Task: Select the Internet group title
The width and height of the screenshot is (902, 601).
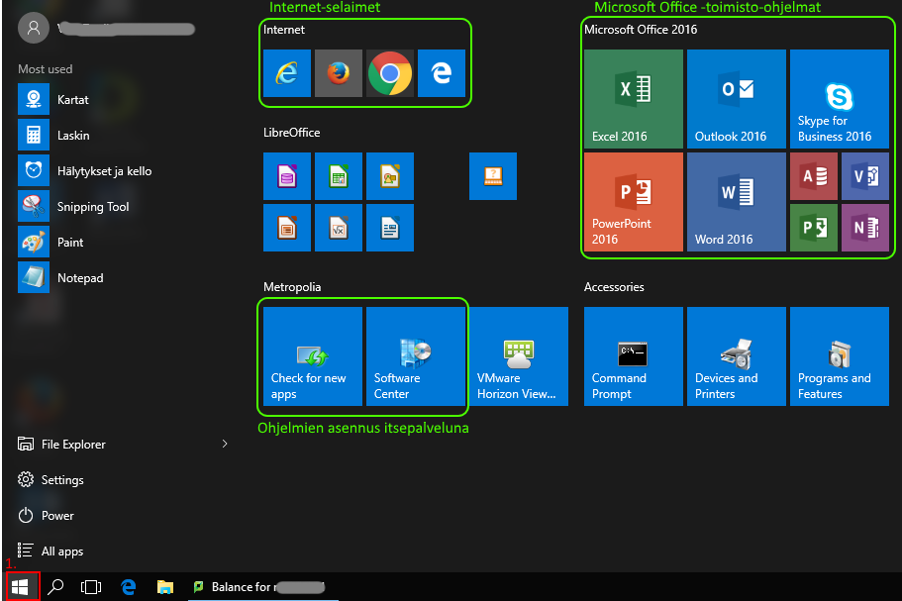Action: (284, 30)
